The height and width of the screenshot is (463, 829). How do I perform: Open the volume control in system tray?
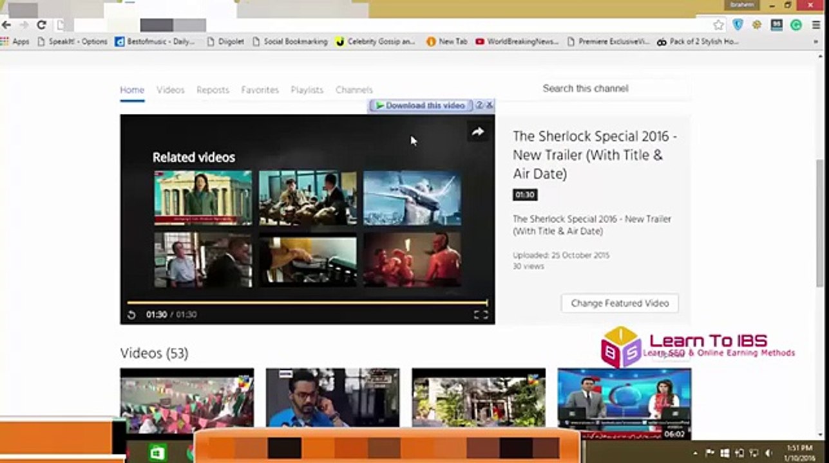click(768, 453)
